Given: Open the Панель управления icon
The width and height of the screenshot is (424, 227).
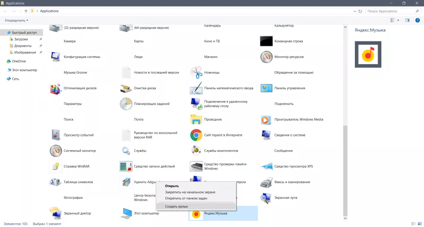Looking at the screenshot, I should tap(266, 88).
